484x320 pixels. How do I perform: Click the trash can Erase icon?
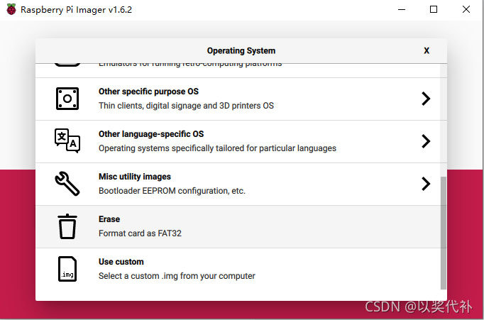(67, 226)
